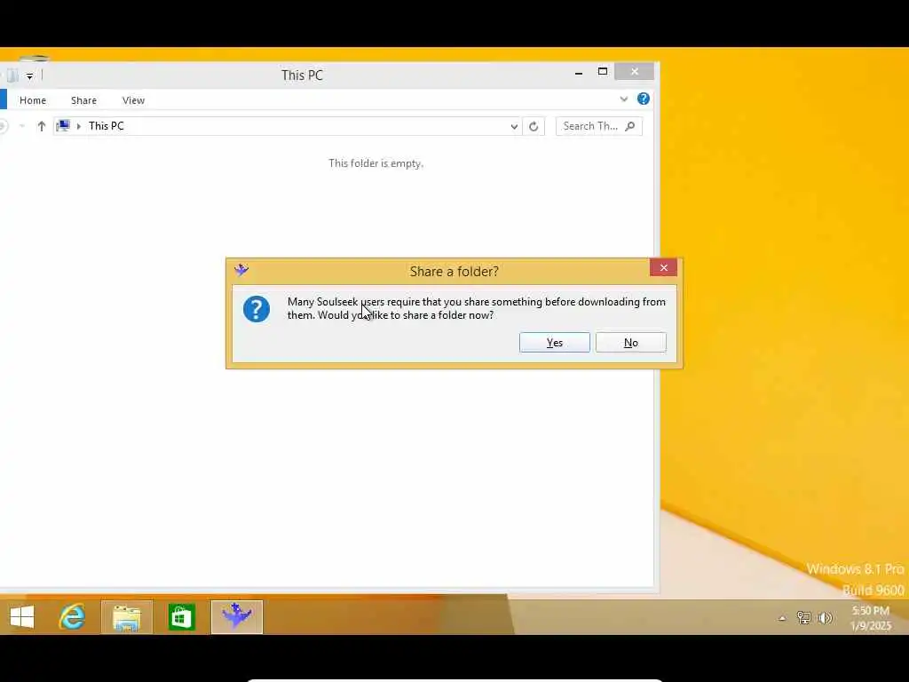This screenshot has height=682, width=909.
Task: Open the Share ribbon tab
Action: (83, 100)
